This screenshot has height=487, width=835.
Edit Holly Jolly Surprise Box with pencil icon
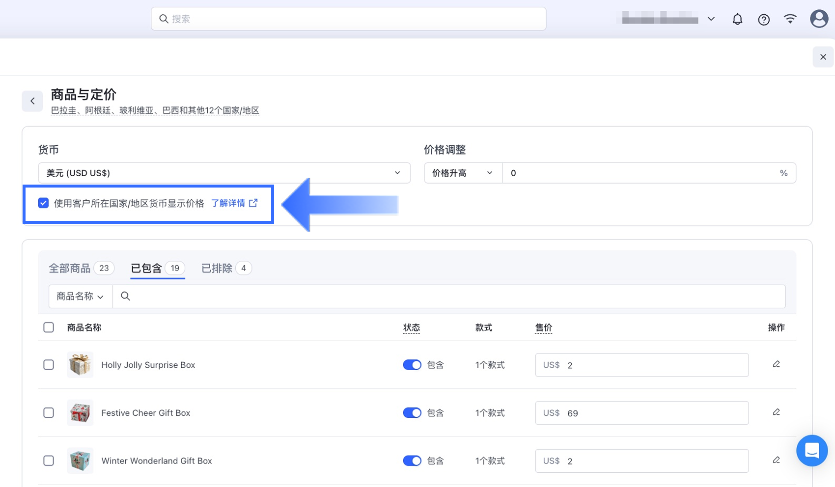(776, 364)
